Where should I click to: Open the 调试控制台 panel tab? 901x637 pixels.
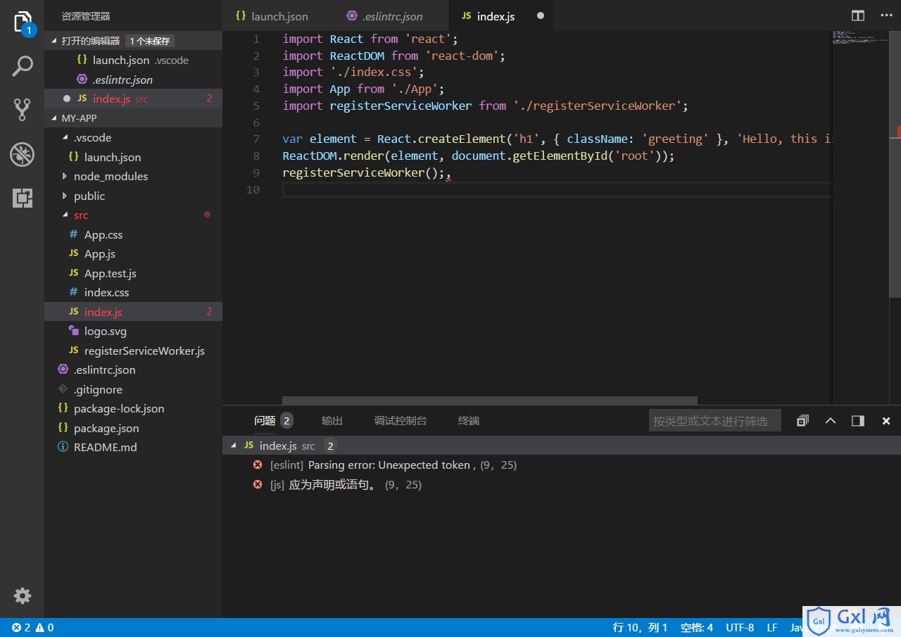[401, 421]
